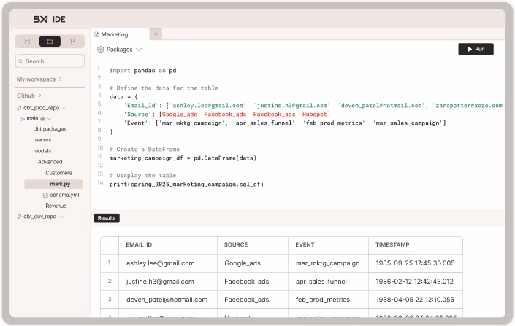Open schema.yml file

(64, 195)
